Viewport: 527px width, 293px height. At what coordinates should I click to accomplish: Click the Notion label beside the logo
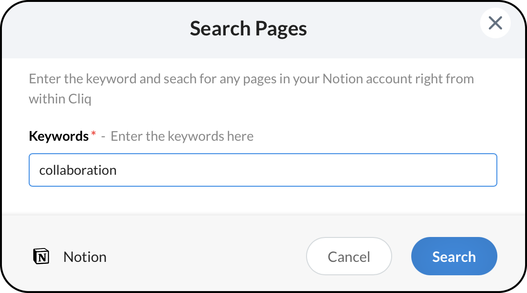point(85,257)
